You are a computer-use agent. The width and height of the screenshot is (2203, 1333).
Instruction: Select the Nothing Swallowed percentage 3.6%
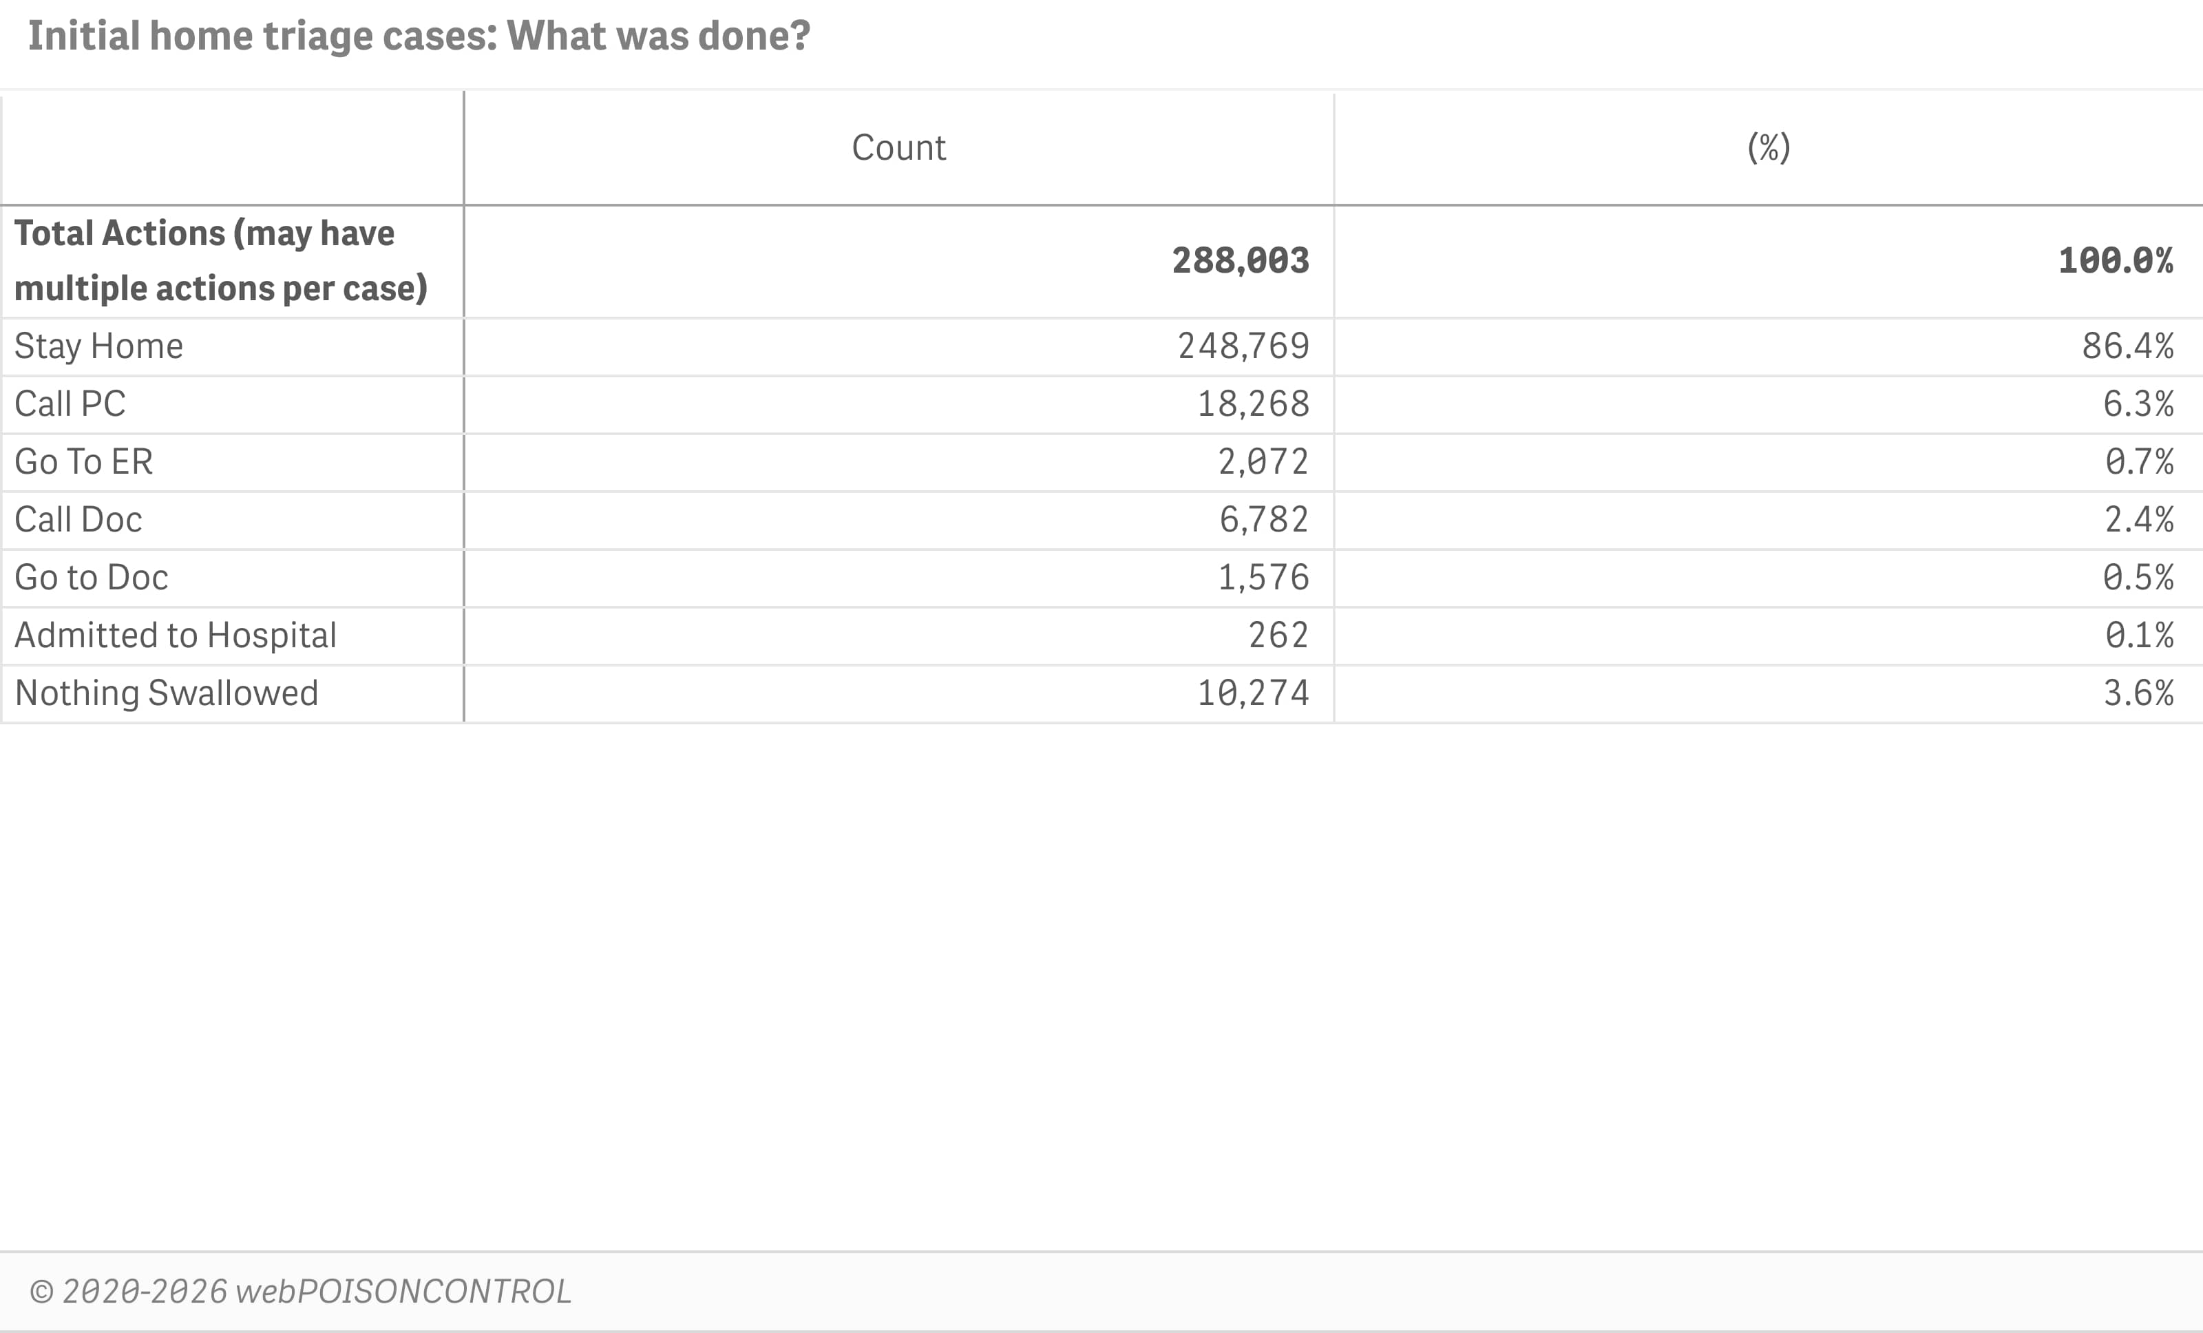pos(2138,693)
